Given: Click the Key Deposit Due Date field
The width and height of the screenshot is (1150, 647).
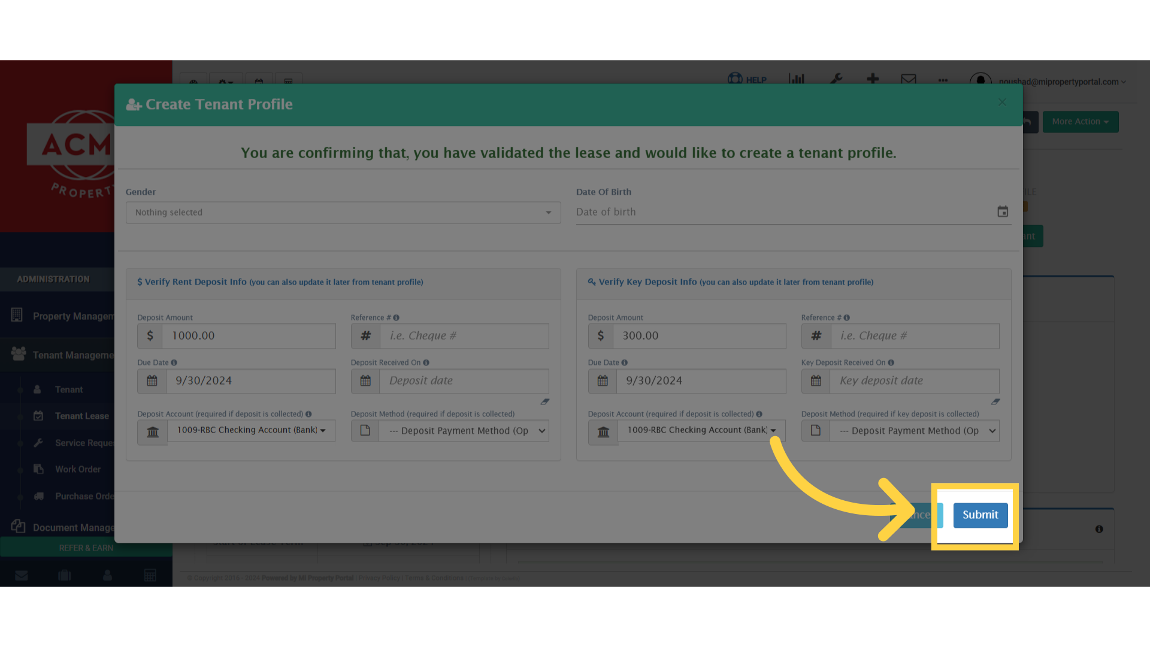Looking at the screenshot, I should [x=701, y=381].
